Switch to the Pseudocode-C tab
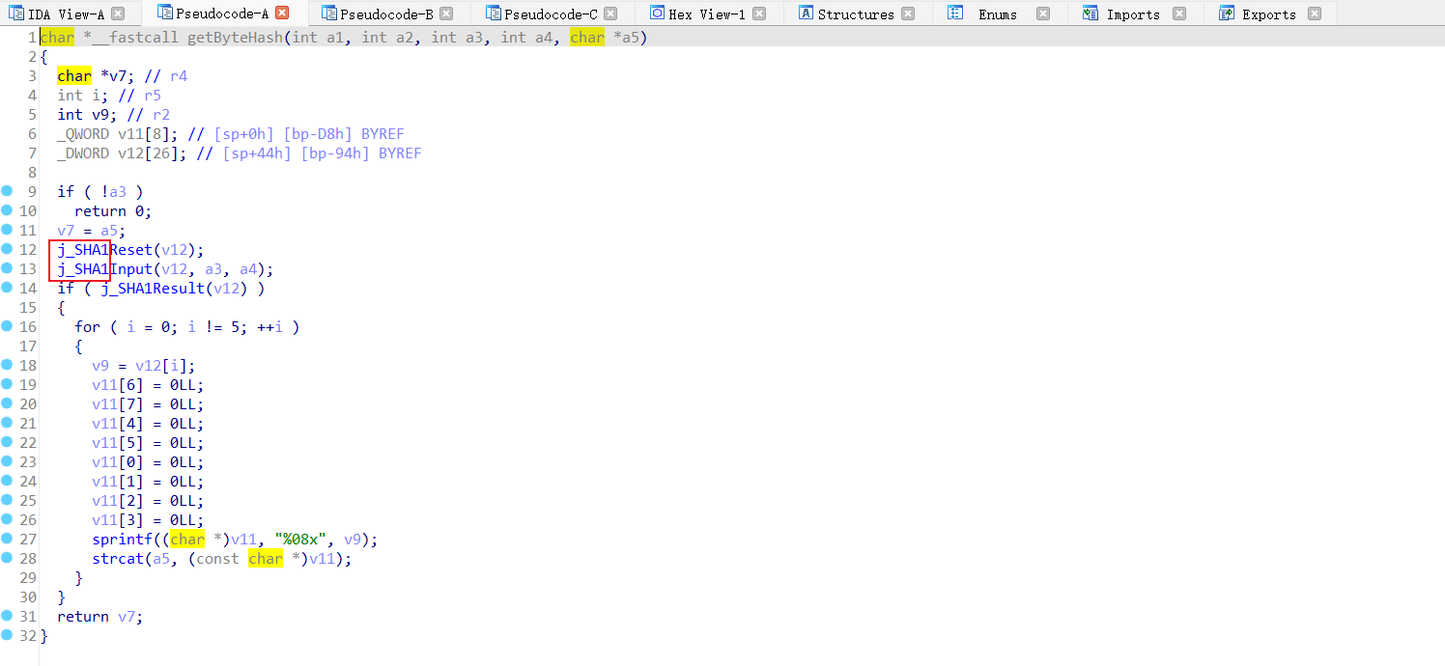Viewport: 1445px width, 666px height. (x=552, y=14)
